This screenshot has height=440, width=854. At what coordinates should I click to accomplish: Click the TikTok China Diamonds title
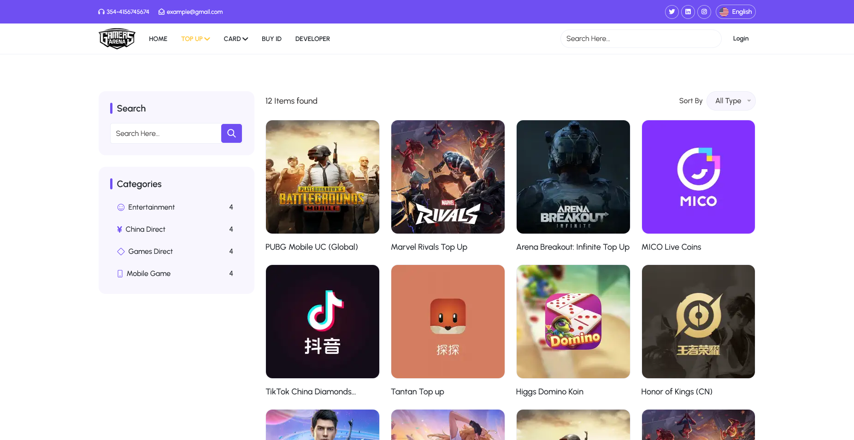311,392
